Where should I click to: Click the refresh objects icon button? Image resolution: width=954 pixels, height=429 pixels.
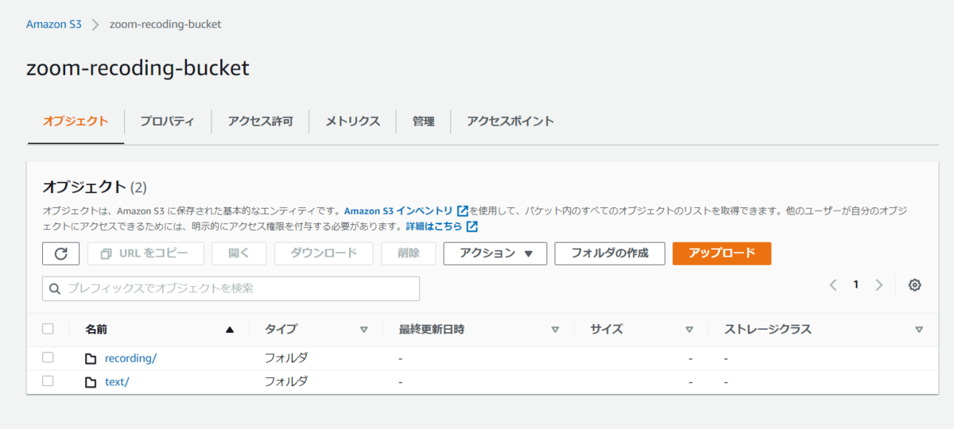(x=61, y=253)
